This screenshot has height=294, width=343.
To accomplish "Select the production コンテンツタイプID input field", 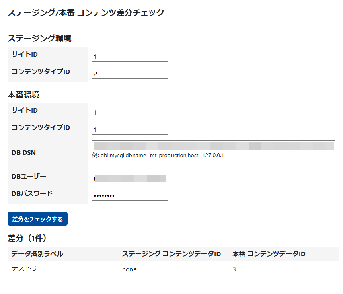I will tap(130, 130).
